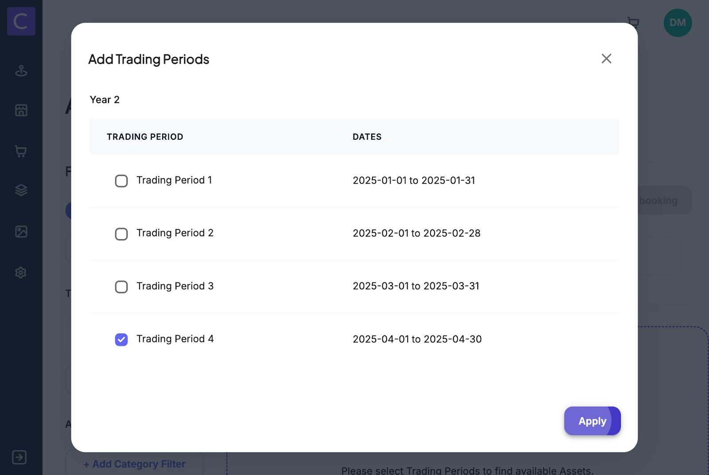Uncheck the Trading Period 4 checkbox
Viewport: 709px width, 475px height.
point(121,339)
